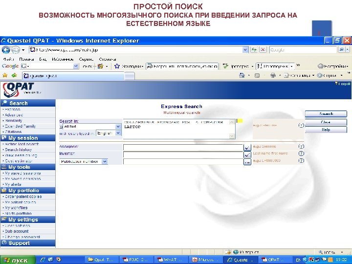Click the Inventor input field
This screenshot has width=352, height=264.
pos(183,154)
